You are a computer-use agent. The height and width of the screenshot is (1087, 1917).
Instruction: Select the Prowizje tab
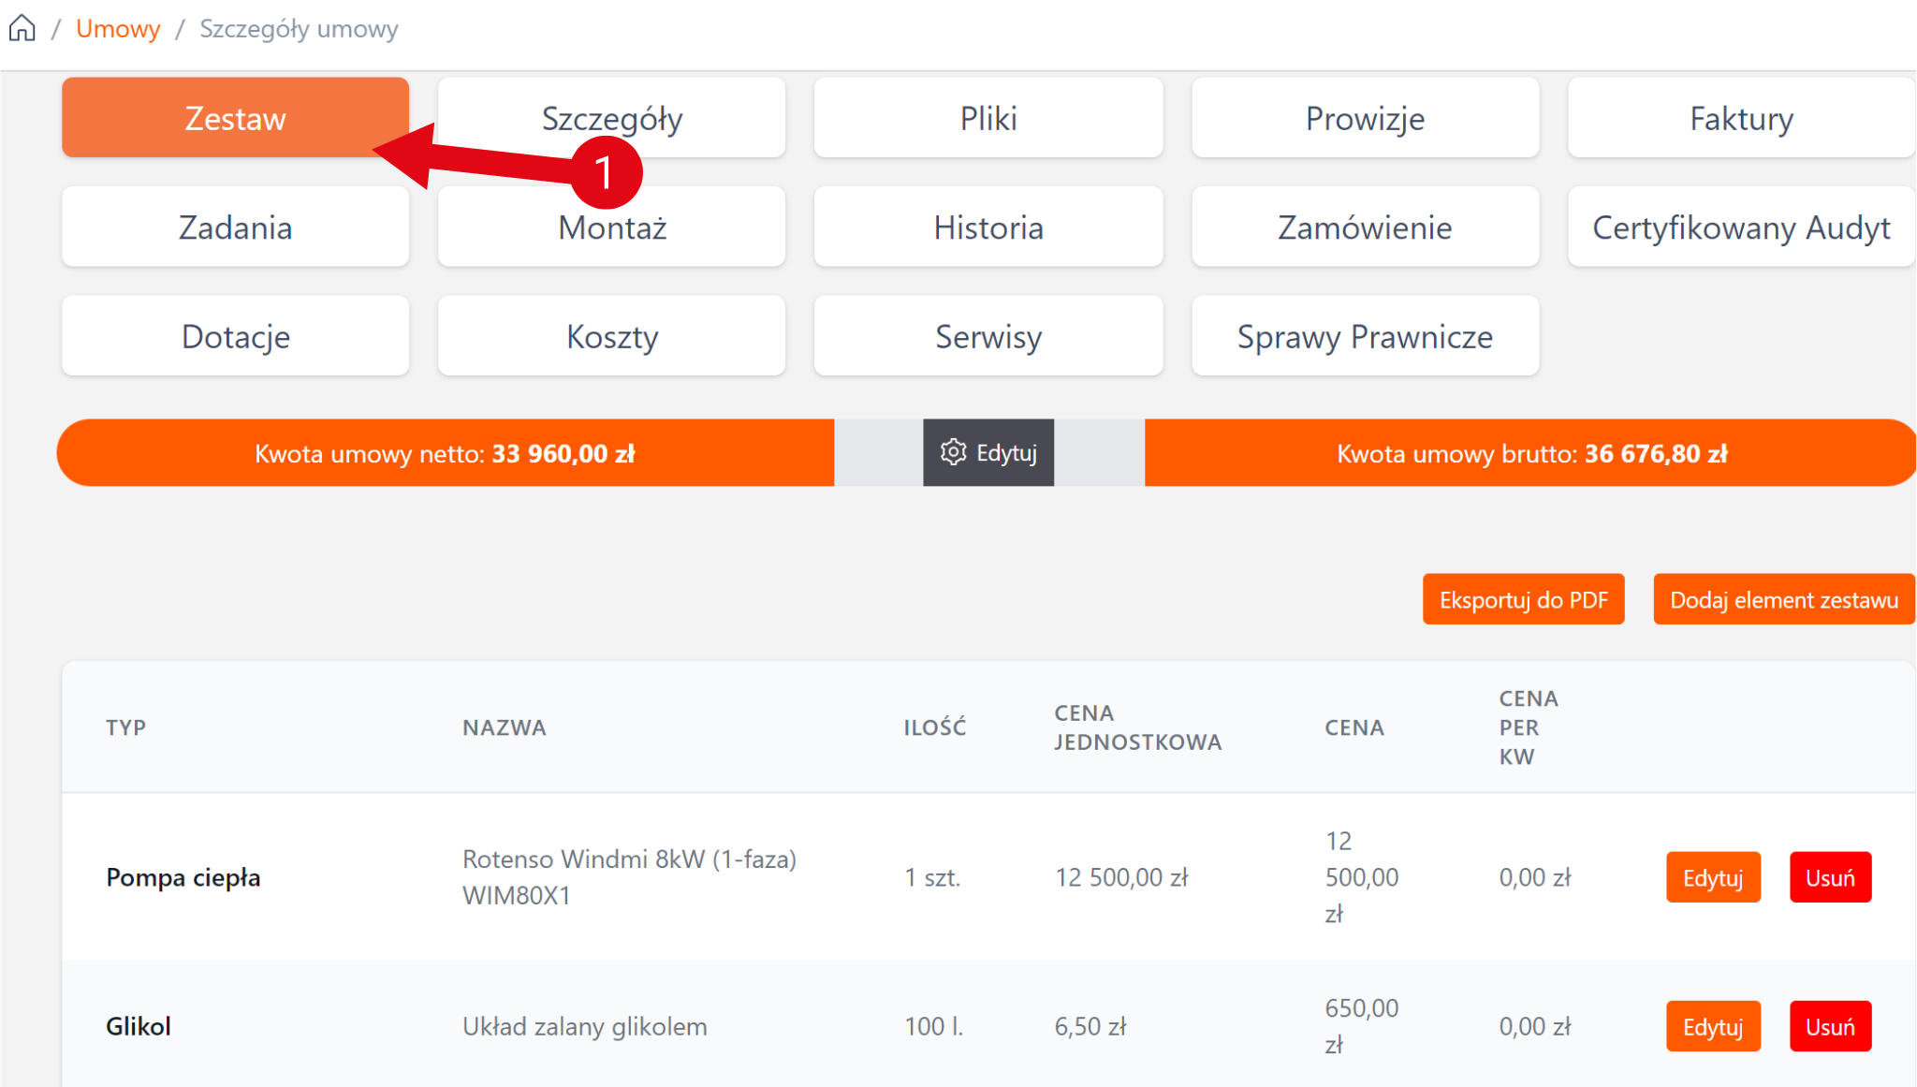1365,118
